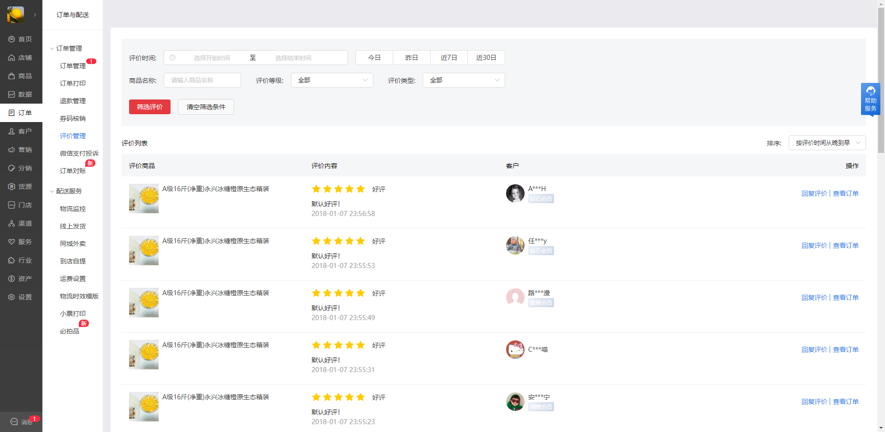
Task: Open the 排序 sort order dropdown
Action: [x=827, y=143]
